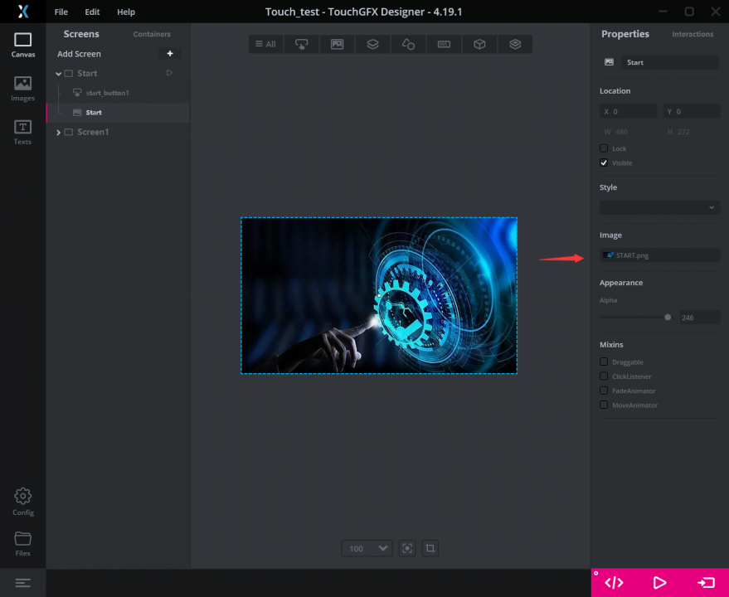Screen dimensions: 729x597
Task: Select the Properties tab
Action: pos(625,34)
